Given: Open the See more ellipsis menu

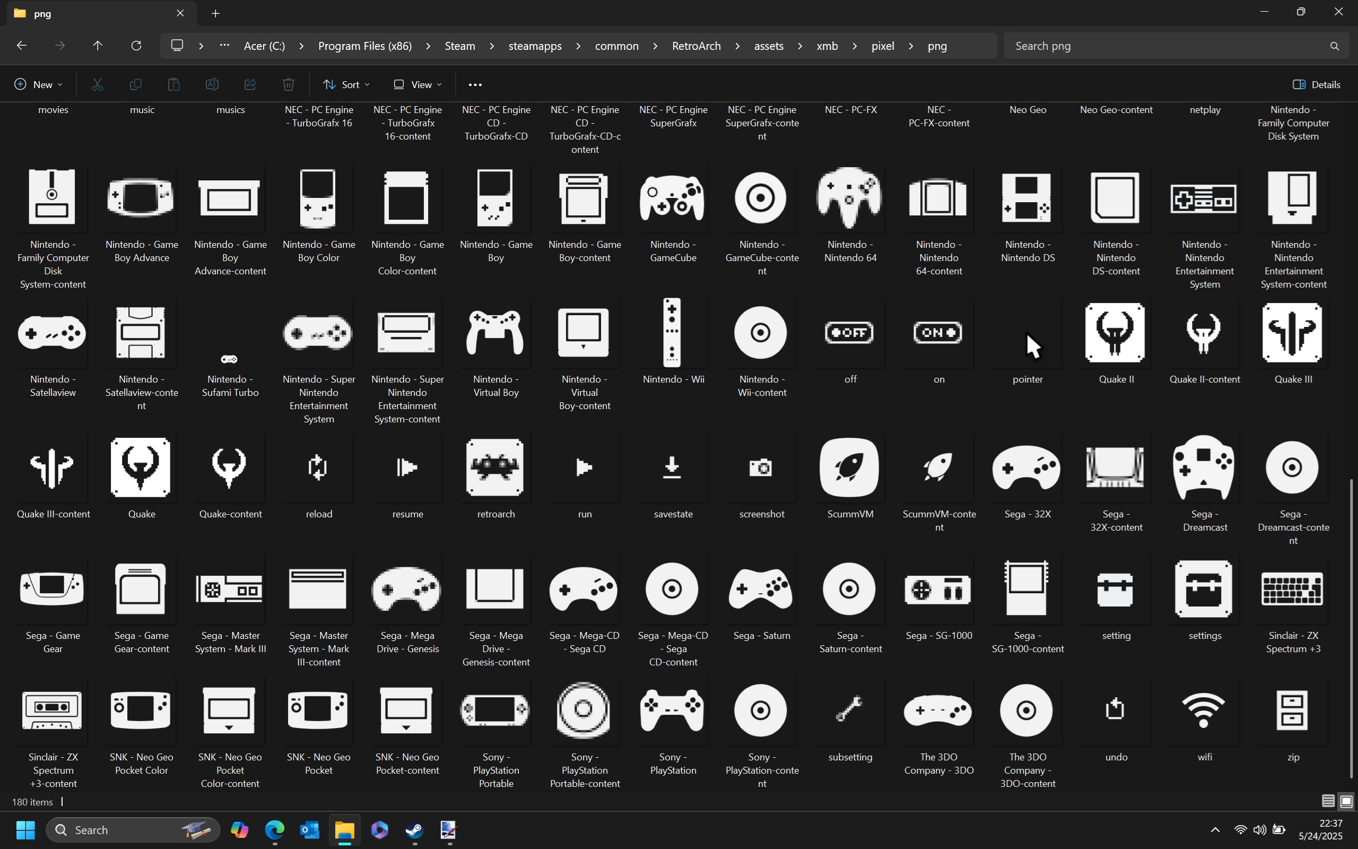Looking at the screenshot, I should (475, 84).
